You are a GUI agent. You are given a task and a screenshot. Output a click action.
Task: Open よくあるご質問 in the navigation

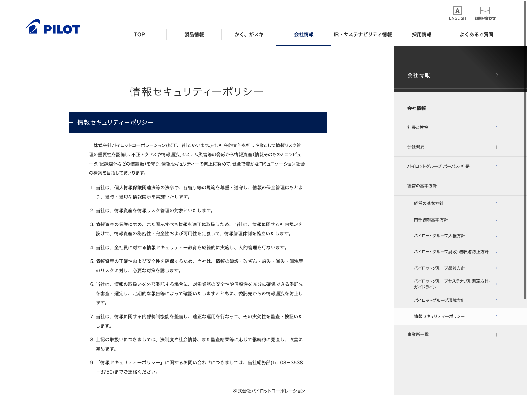click(476, 35)
